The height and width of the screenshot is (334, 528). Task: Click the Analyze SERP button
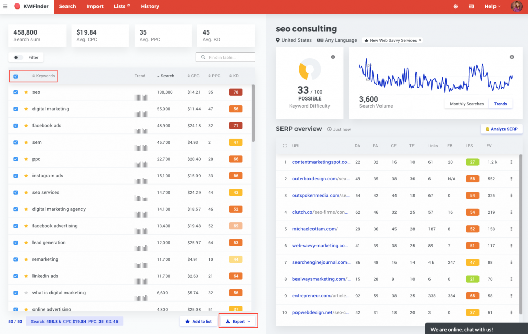(501, 129)
